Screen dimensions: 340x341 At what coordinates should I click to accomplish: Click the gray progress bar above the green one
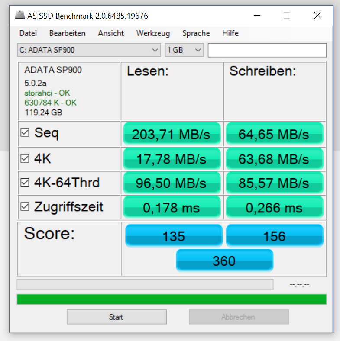(x=145, y=284)
